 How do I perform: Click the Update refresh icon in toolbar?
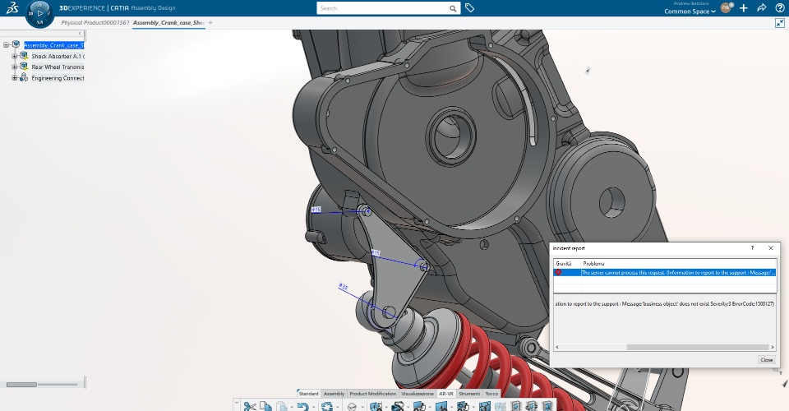pyautogui.click(x=327, y=406)
